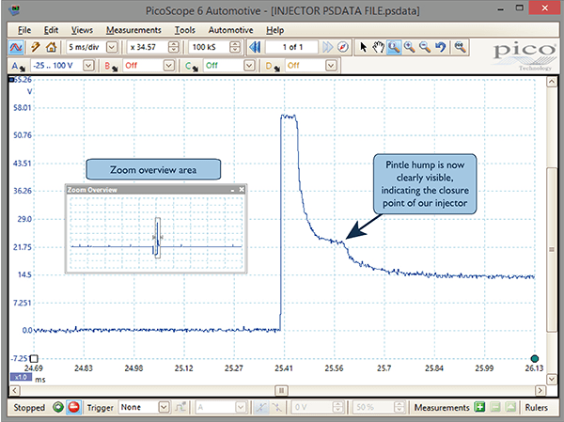
Task: Click the white trigger ruler square handle
Action: 34,358
